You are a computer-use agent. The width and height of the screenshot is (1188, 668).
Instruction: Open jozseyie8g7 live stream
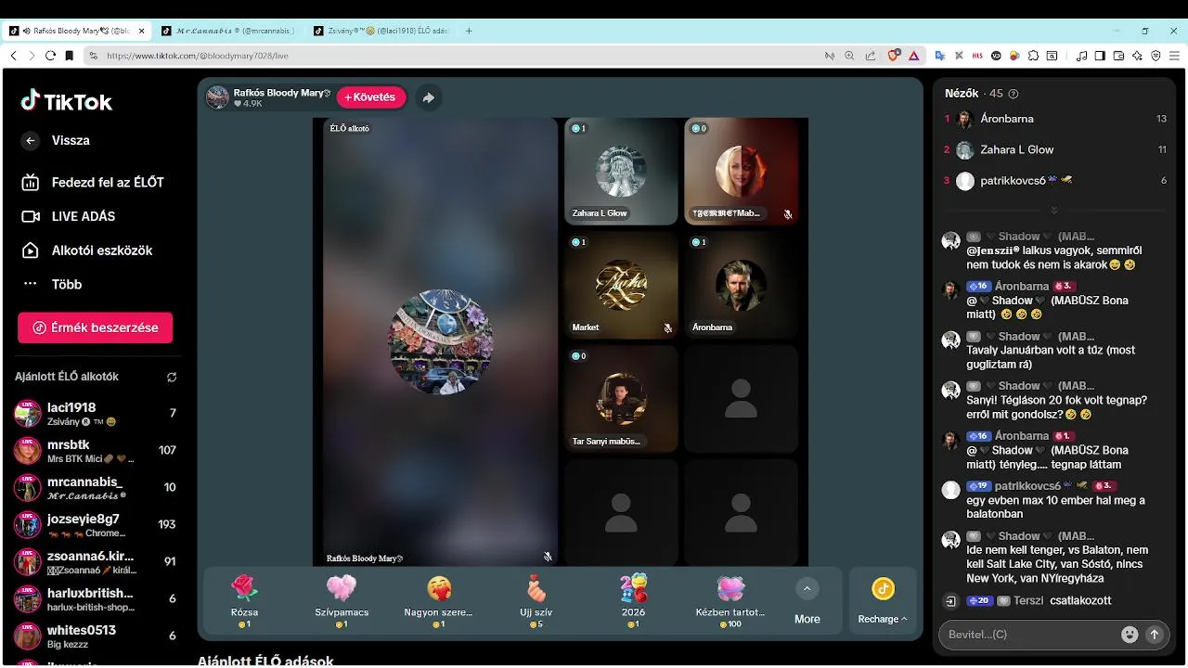95,525
